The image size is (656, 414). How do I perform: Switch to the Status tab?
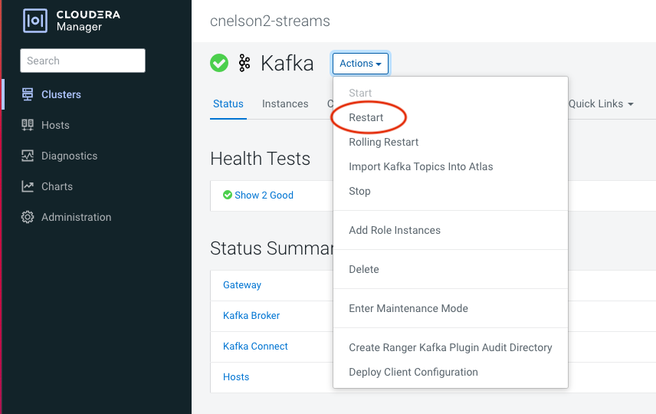pos(228,103)
